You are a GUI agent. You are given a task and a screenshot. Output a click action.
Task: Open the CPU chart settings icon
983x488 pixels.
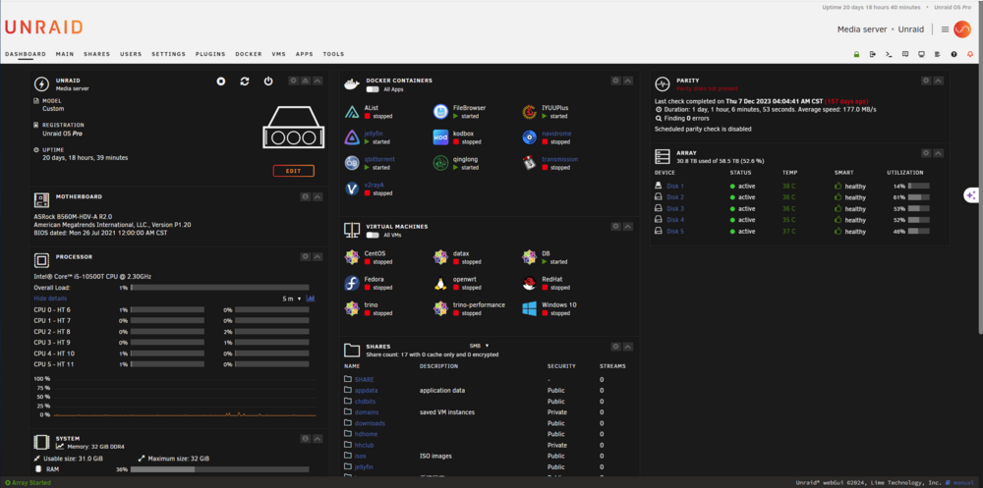click(311, 298)
